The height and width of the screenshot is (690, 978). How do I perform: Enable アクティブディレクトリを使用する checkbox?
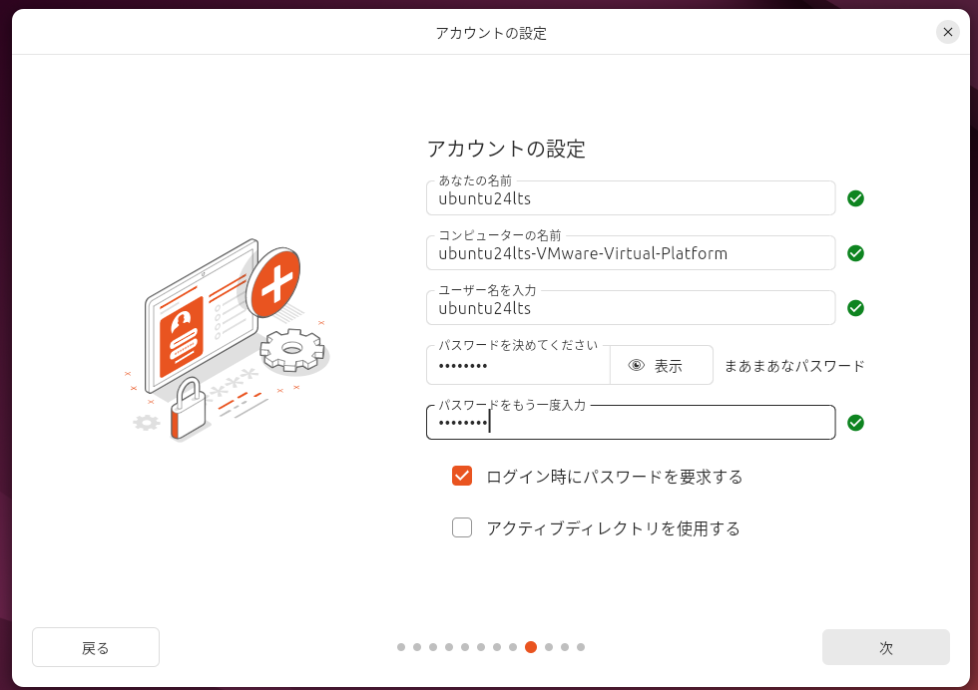[462, 527]
